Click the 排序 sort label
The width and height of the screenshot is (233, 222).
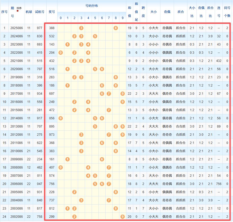[x=20, y=8]
